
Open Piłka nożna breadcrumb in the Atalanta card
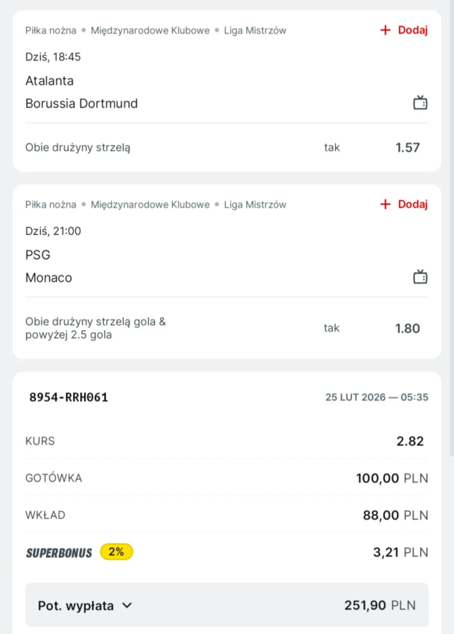tap(51, 31)
